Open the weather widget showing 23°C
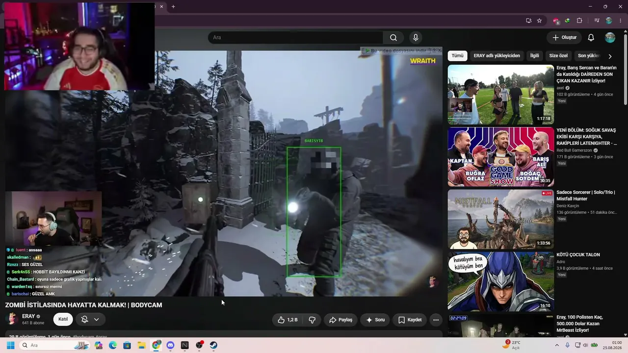Viewport: 628px width, 353px height. click(511, 345)
